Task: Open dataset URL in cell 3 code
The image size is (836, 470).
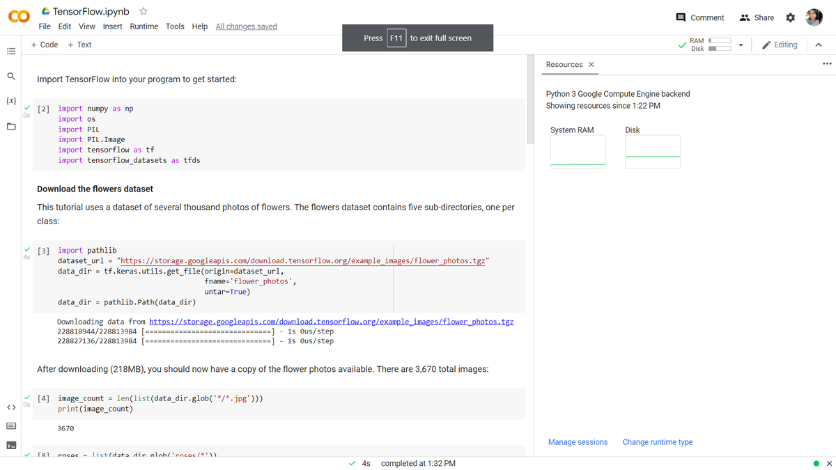Action: click(304, 261)
